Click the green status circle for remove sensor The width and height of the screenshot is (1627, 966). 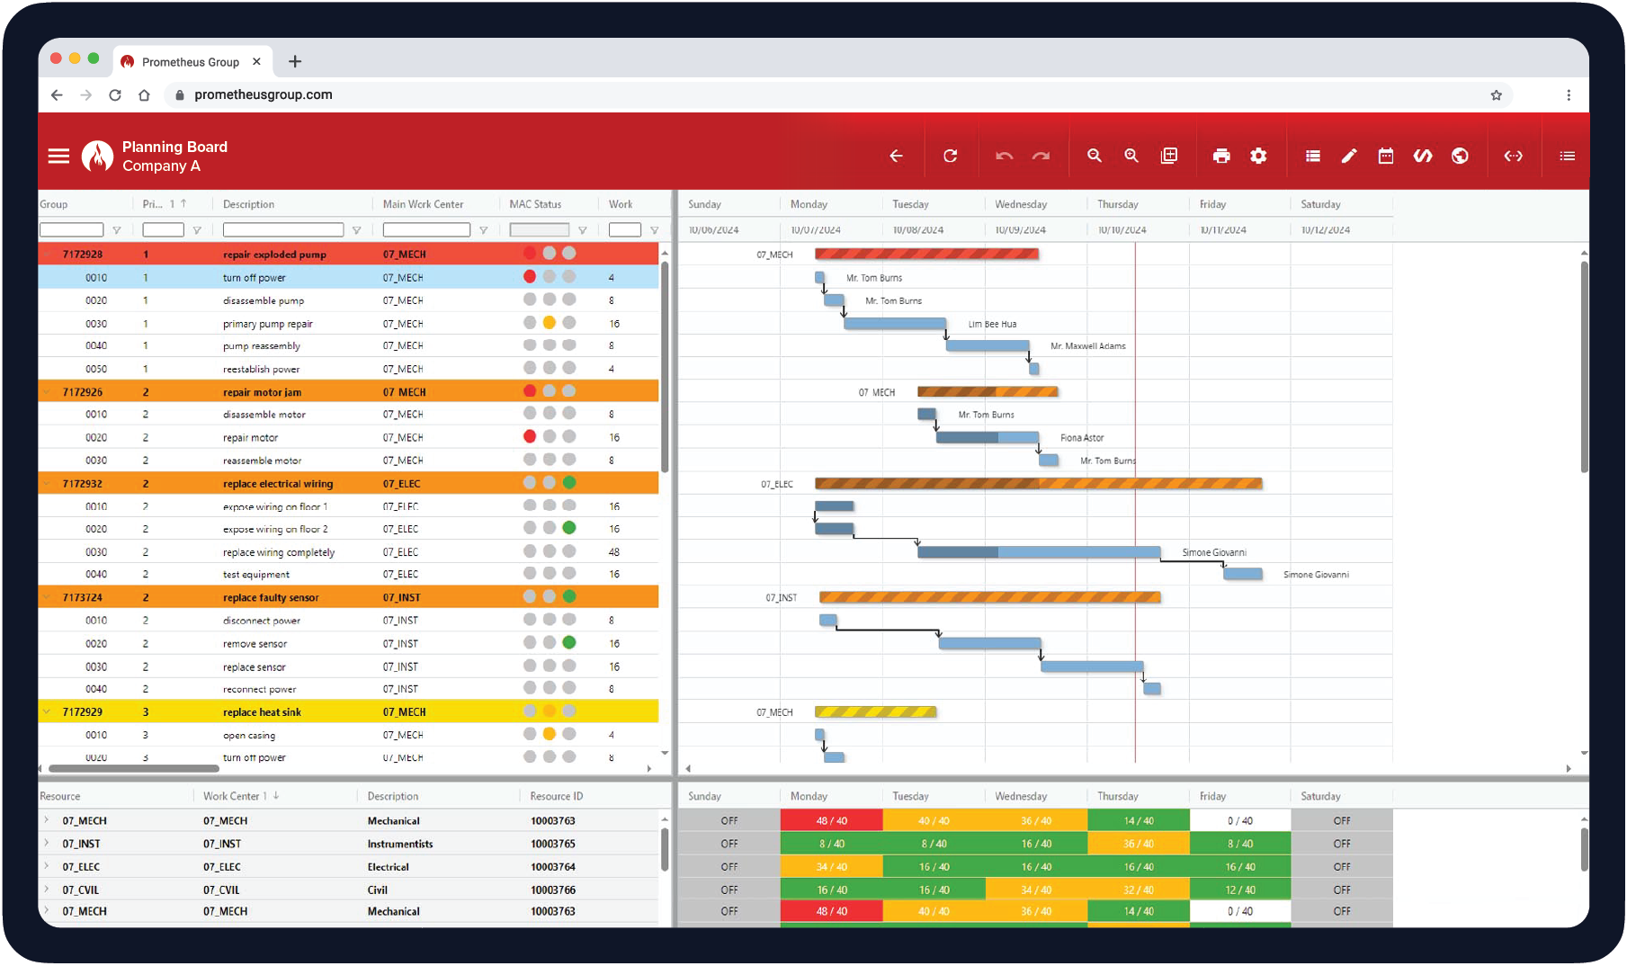coord(568,643)
